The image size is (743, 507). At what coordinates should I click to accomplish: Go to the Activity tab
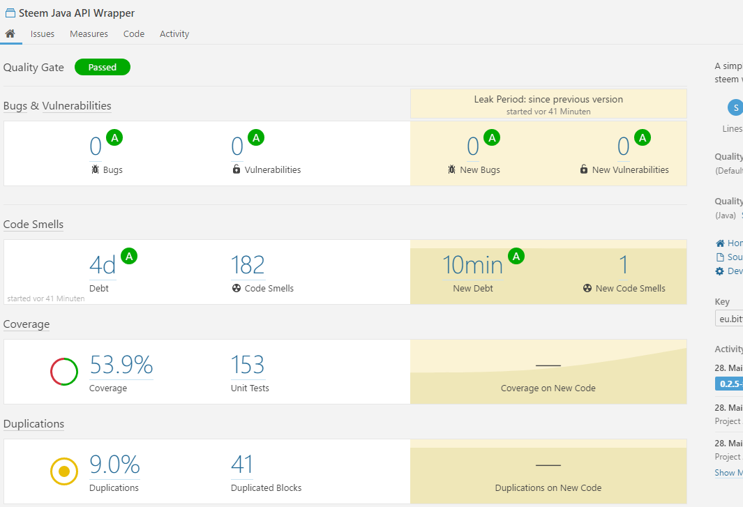[174, 33]
